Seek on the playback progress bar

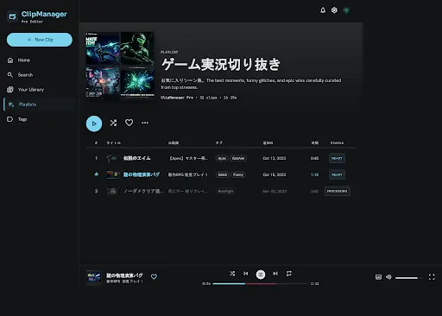point(261,284)
